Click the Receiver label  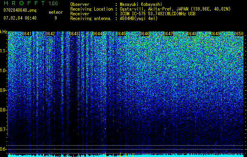click(80, 14)
